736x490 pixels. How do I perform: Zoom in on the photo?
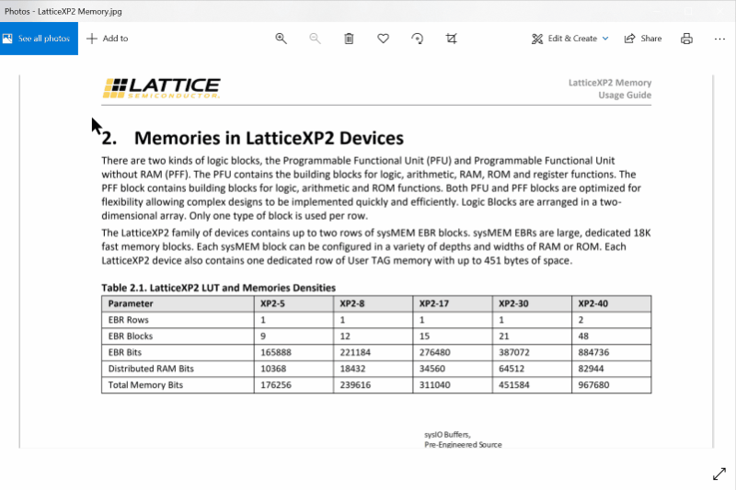pos(281,39)
